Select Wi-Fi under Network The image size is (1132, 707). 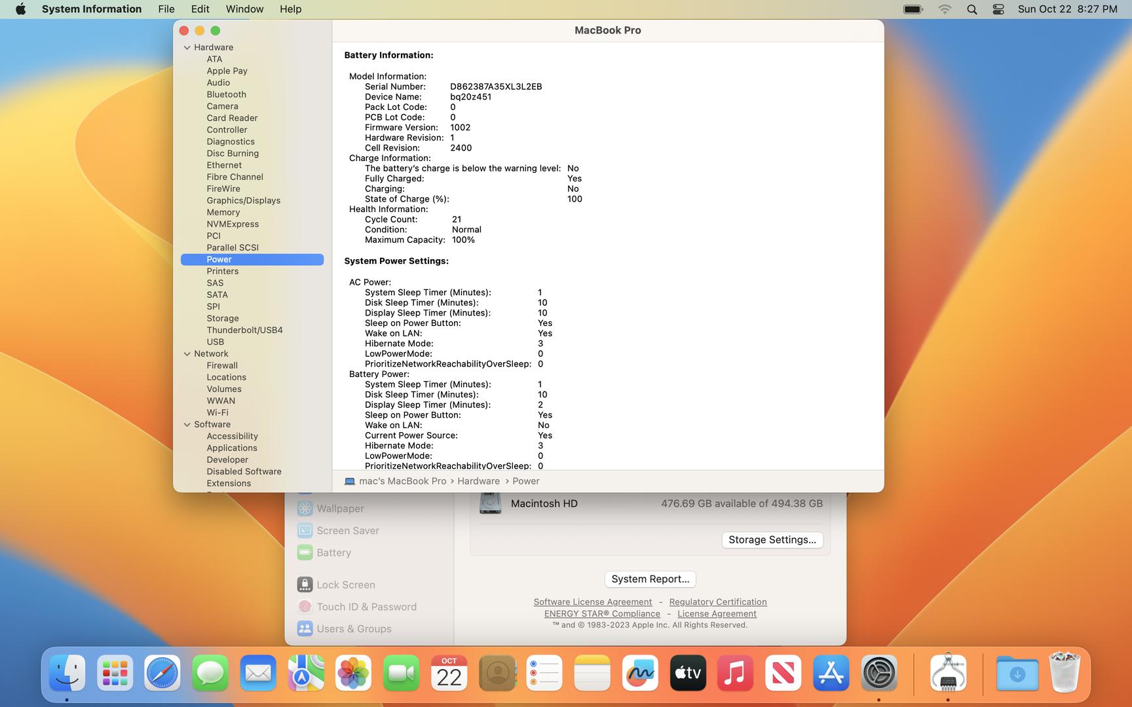(217, 412)
